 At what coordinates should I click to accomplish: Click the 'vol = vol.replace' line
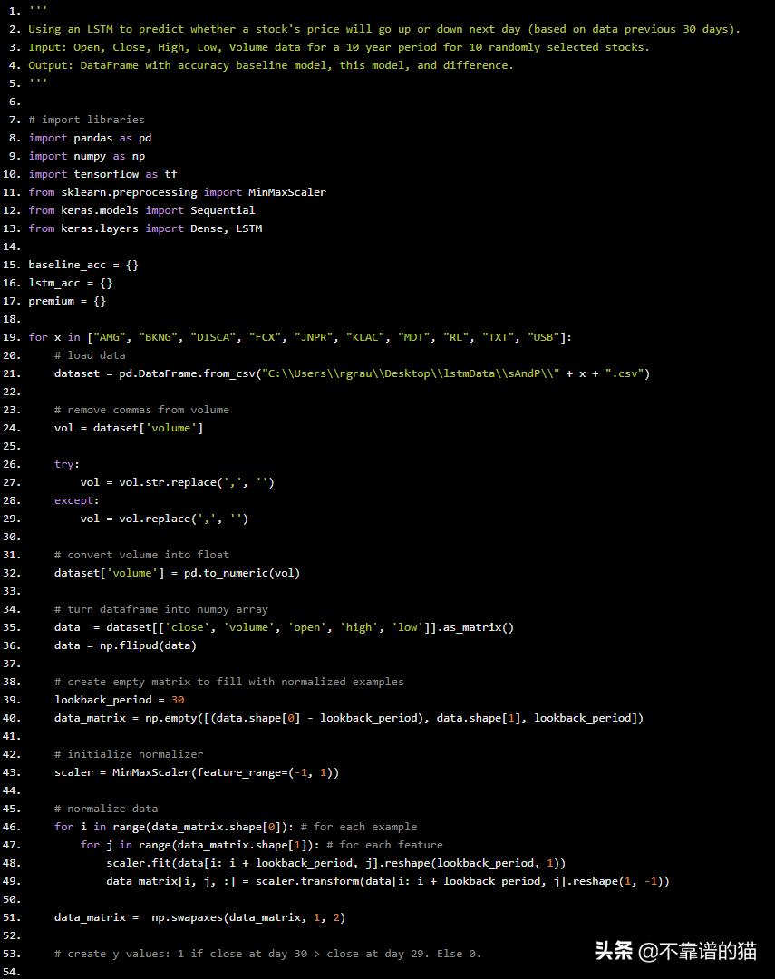tap(164, 519)
